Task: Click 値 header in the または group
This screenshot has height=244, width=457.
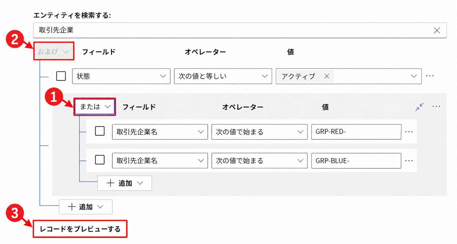Action: click(x=325, y=107)
